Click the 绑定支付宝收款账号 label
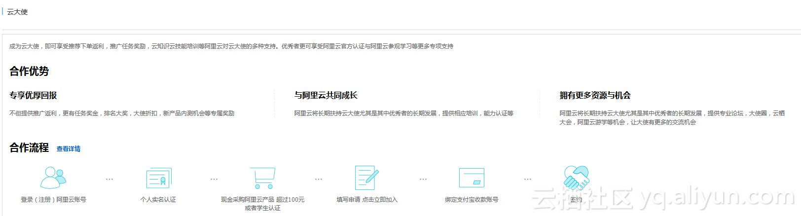Viewport: 801px width, 216px height. coord(472,200)
